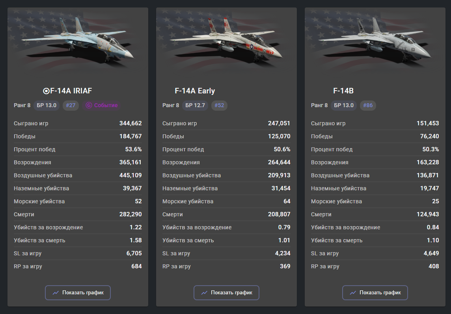Open the #27 ranking badge
The width and height of the screenshot is (451, 314).
point(71,105)
